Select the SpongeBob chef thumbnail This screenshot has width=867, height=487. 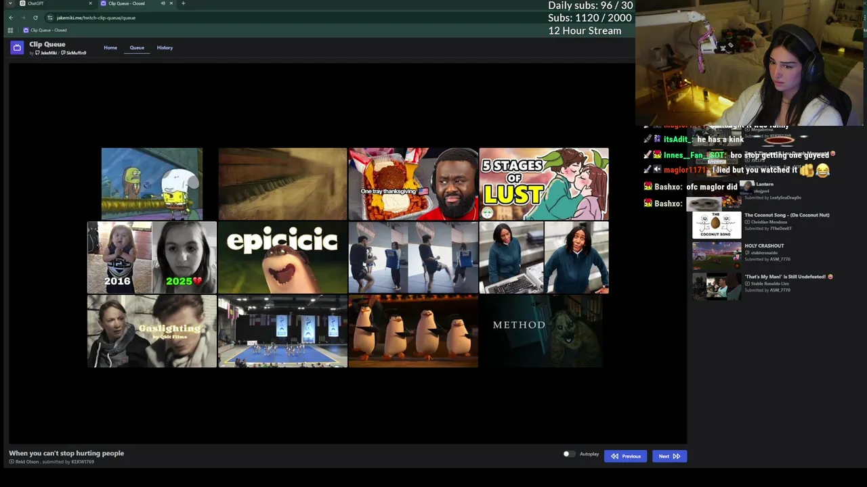coord(152,184)
